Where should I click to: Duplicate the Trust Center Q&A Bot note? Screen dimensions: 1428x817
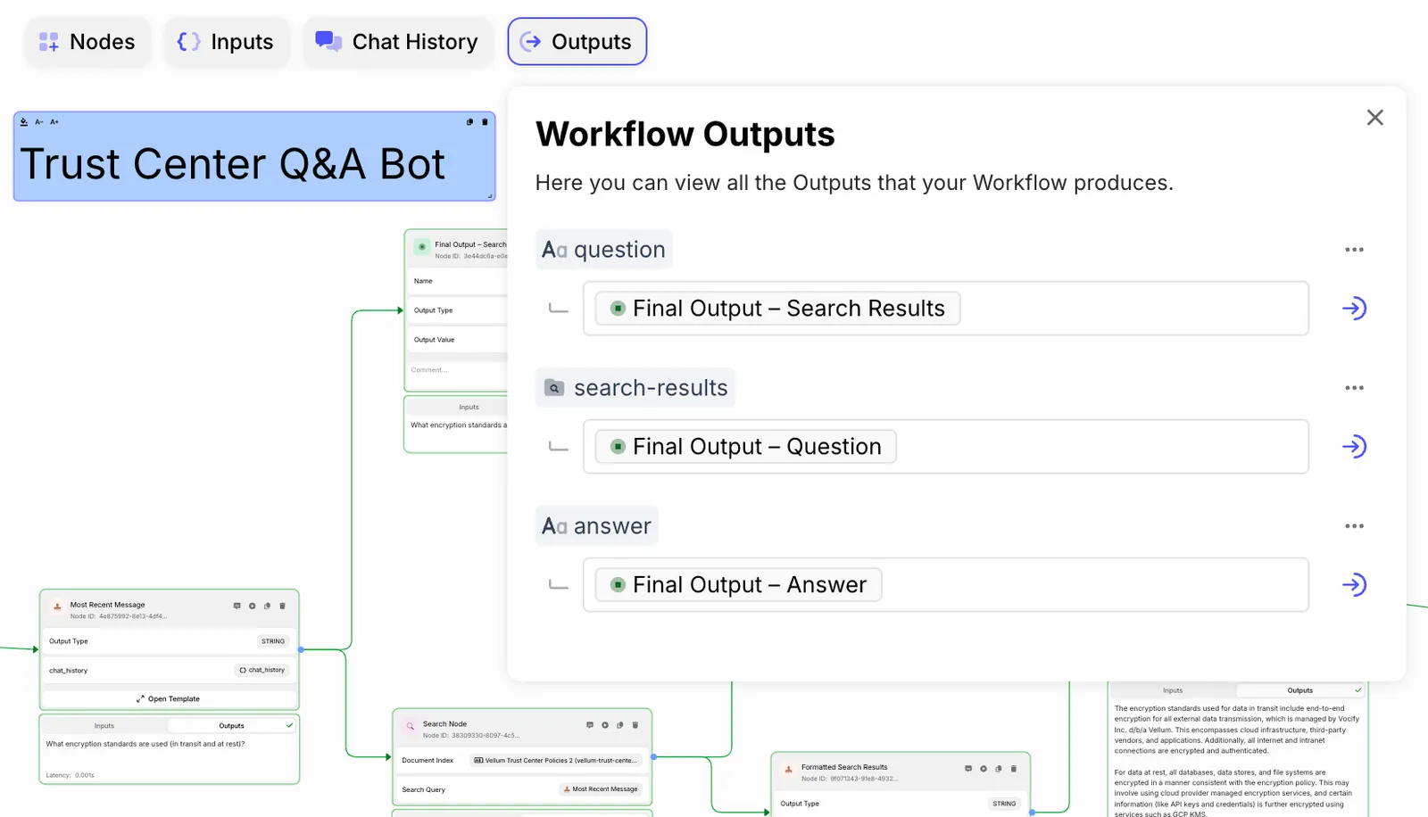pos(469,122)
